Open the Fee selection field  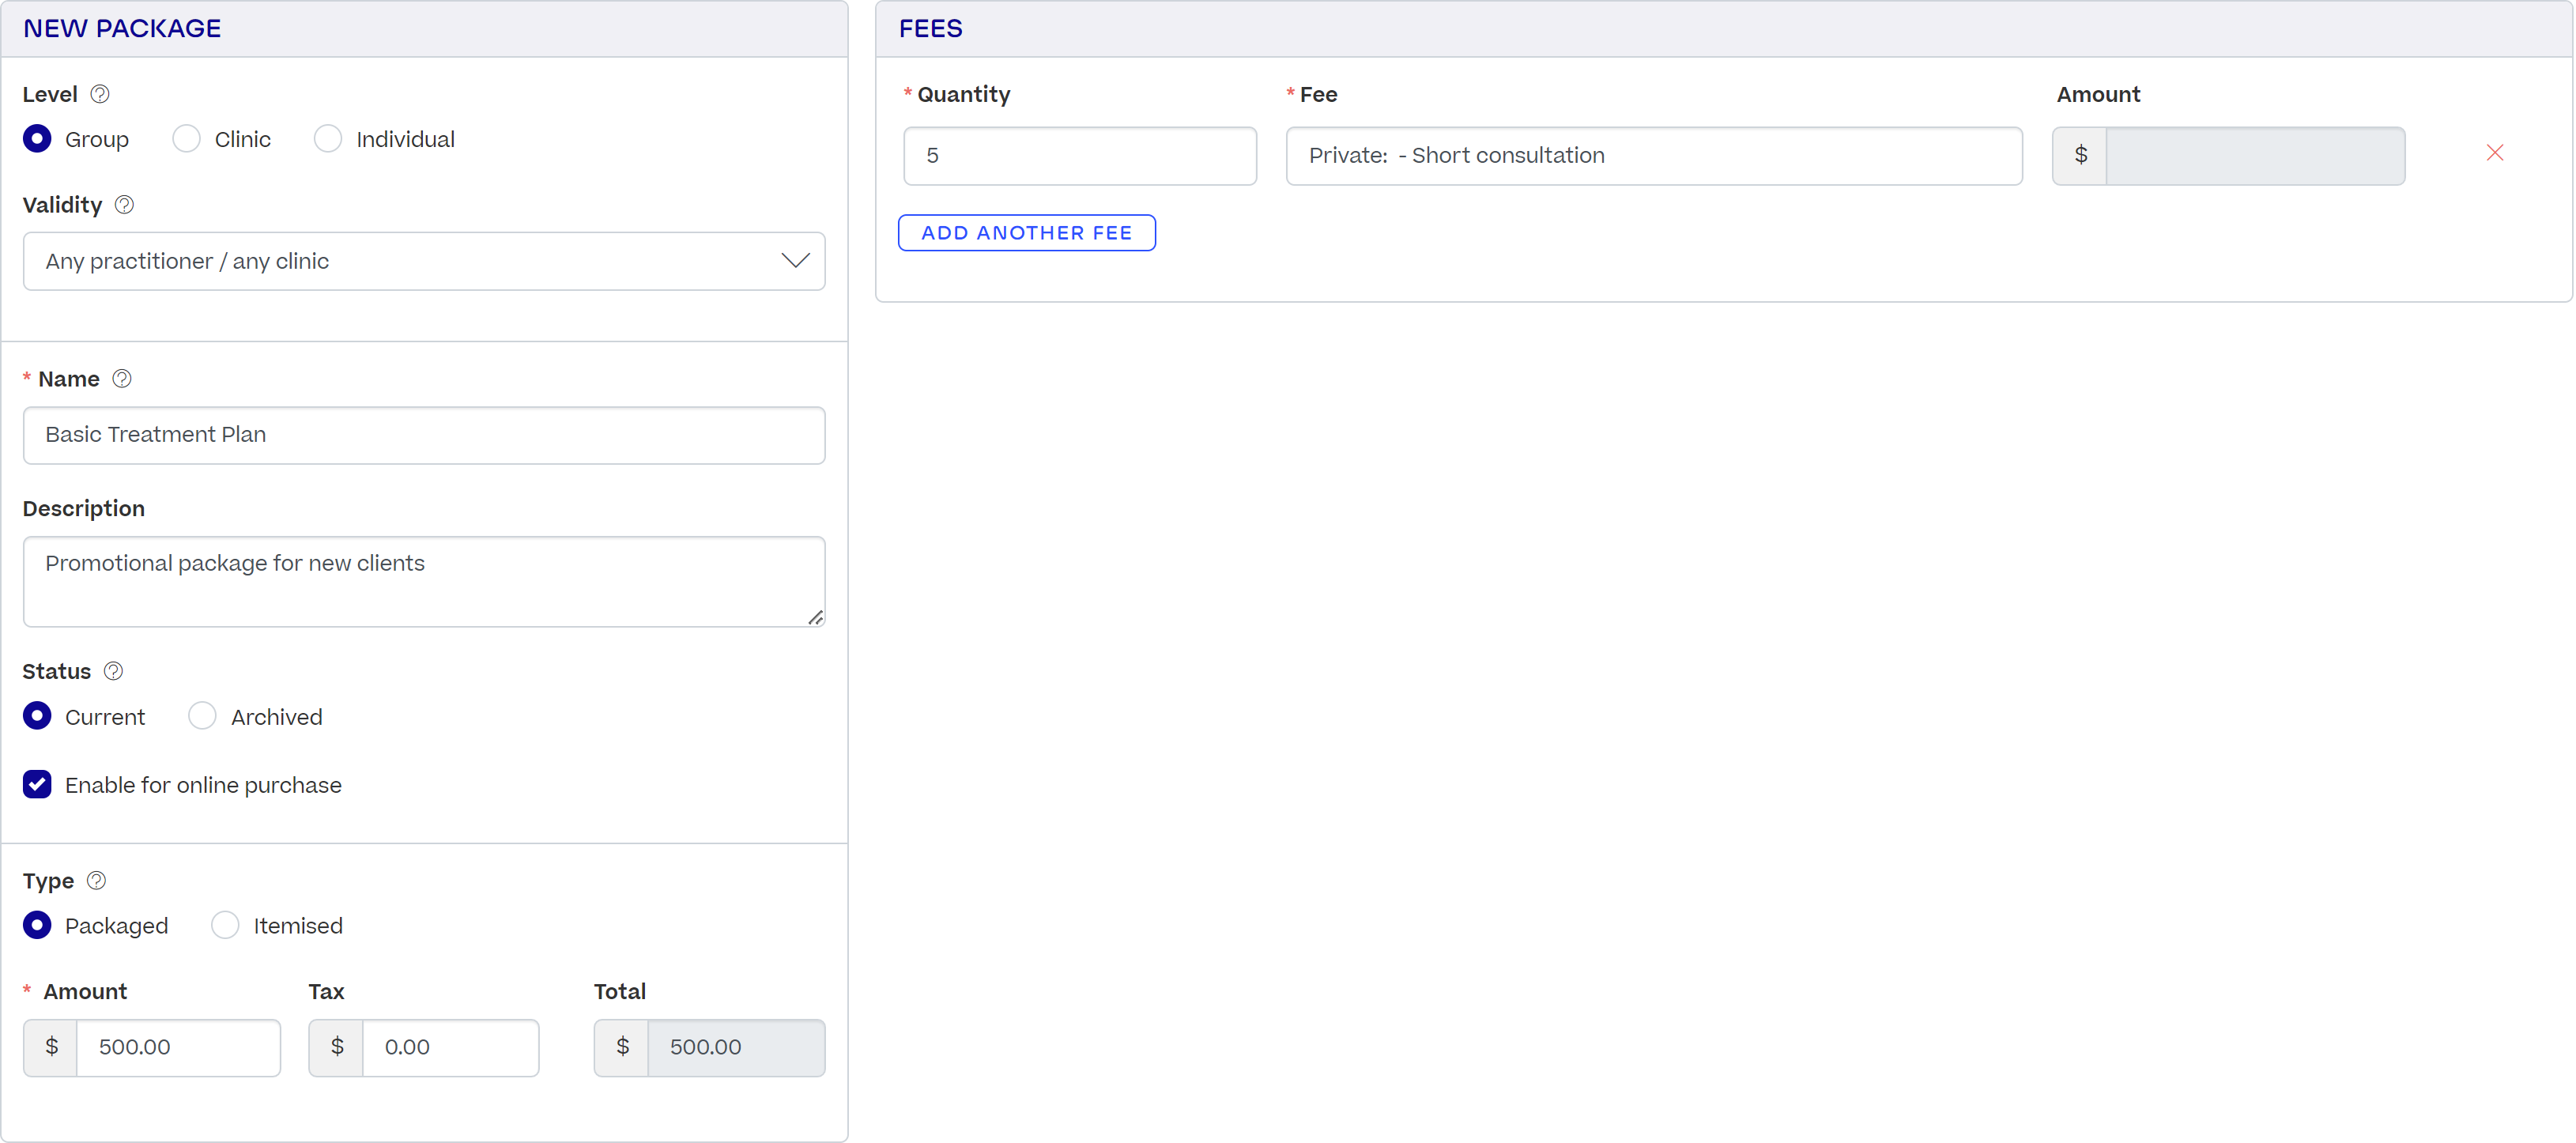coord(1653,156)
